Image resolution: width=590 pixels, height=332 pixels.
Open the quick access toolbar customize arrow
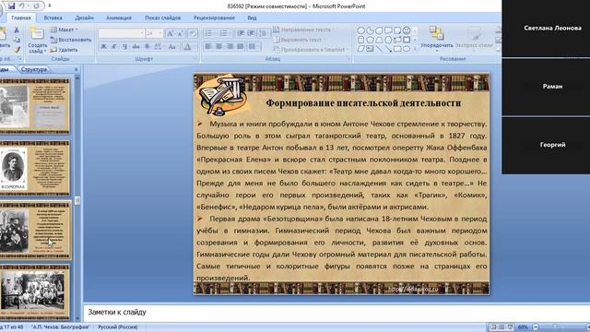[50, 6]
